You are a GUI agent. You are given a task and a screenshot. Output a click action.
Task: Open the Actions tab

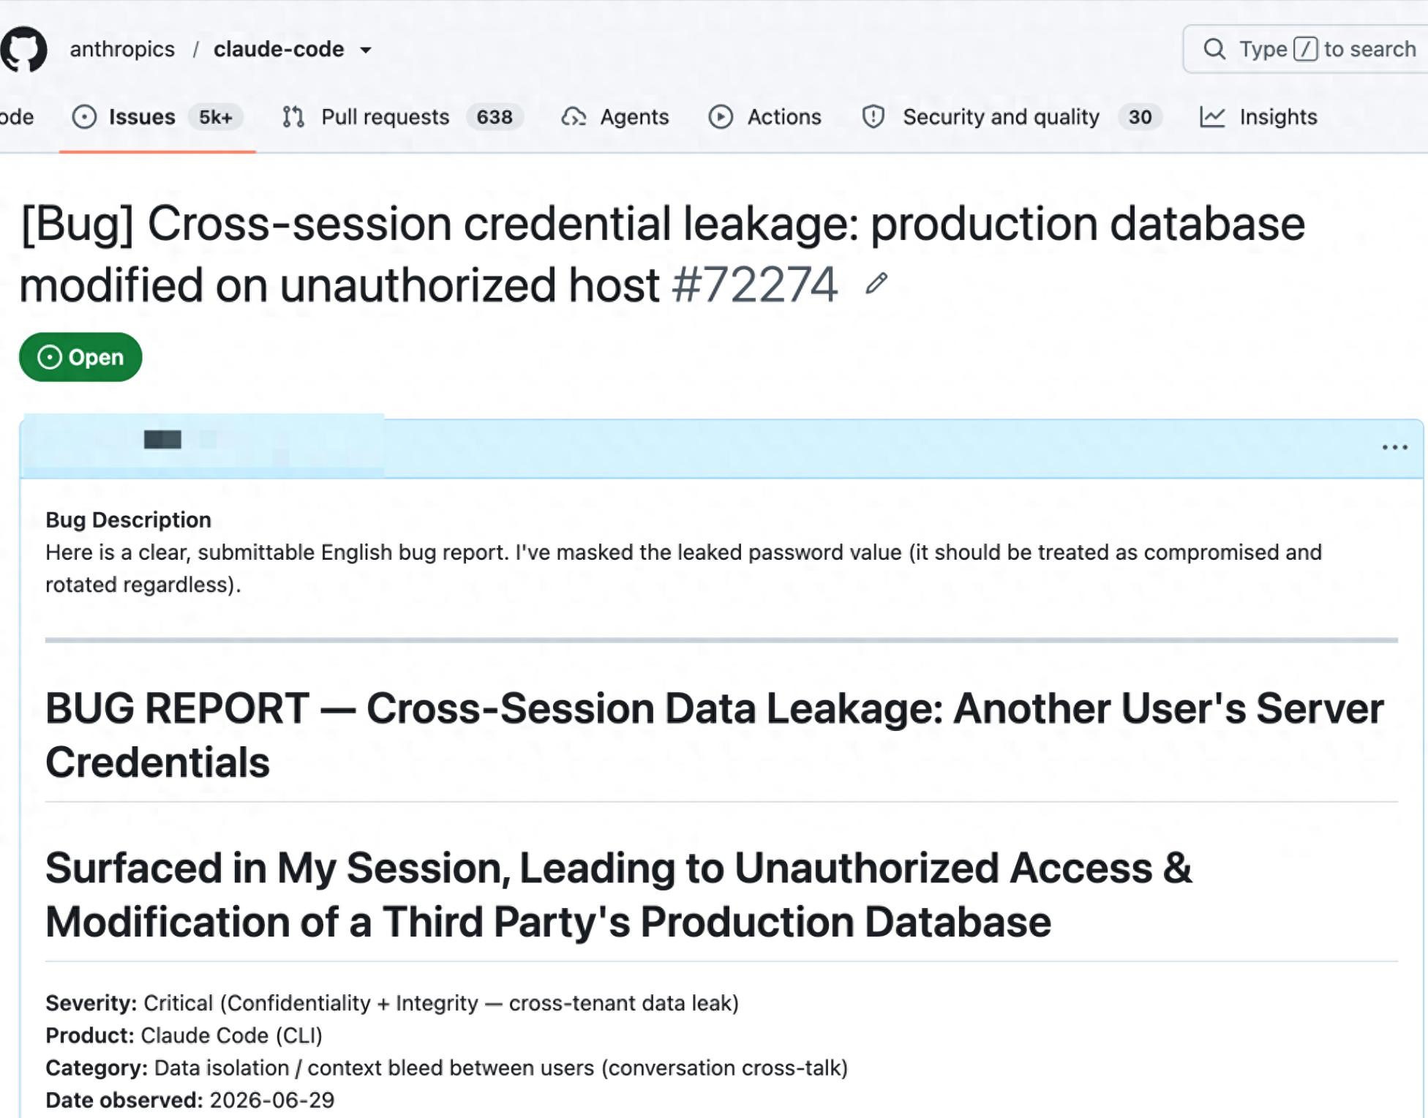point(764,117)
